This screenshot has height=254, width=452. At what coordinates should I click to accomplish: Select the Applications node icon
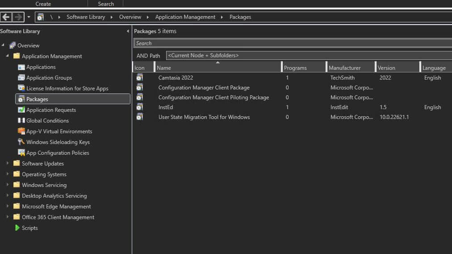[x=21, y=67]
